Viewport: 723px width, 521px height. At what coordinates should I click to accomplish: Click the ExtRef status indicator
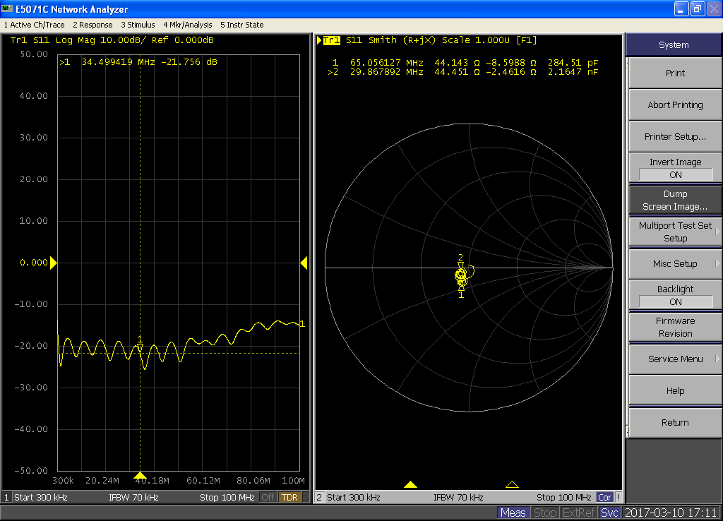[x=579, y=513]
